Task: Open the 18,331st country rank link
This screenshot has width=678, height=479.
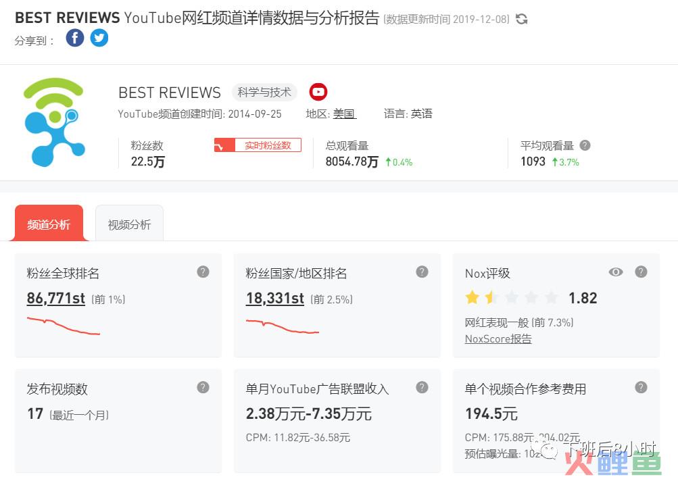Action: pyautogui.click(x=275, y=299)
